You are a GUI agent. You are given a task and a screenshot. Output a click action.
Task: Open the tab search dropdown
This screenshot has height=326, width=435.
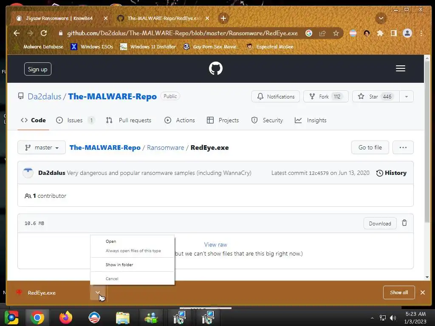click(381, 18)
